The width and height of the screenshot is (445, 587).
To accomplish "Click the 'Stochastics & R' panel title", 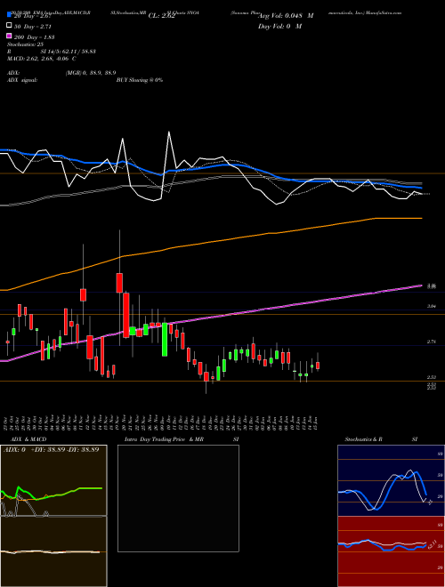I will click(363, 439).
